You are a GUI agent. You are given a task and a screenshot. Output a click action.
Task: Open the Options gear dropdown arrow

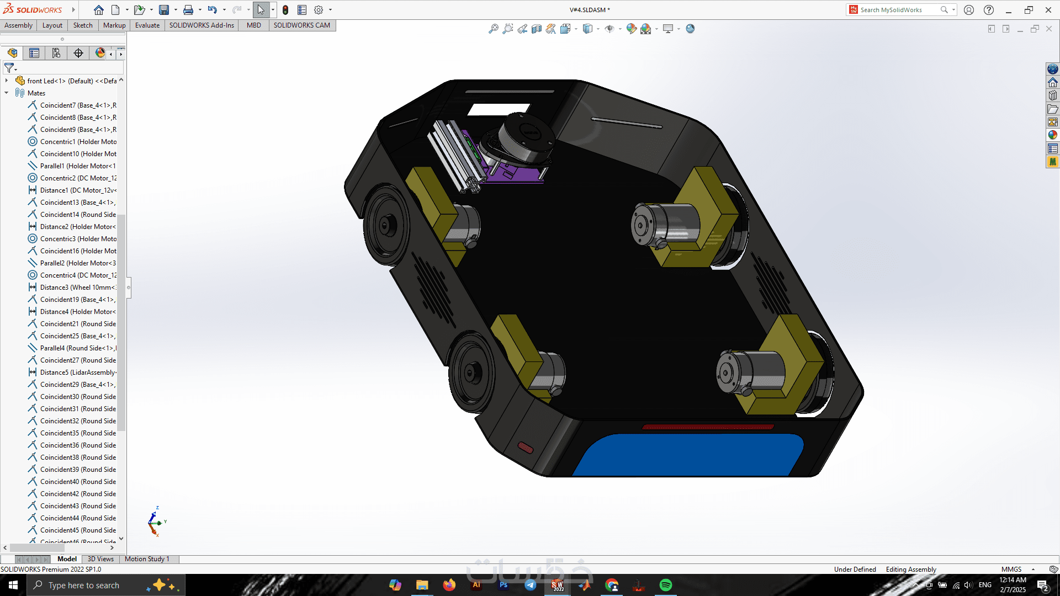[x=330, y=10]
